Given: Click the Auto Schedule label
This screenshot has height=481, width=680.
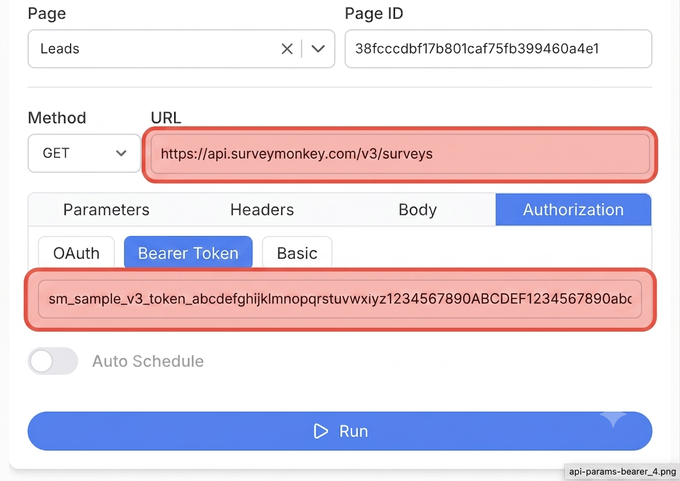Looking at the screenshot, I should point(148,361).
